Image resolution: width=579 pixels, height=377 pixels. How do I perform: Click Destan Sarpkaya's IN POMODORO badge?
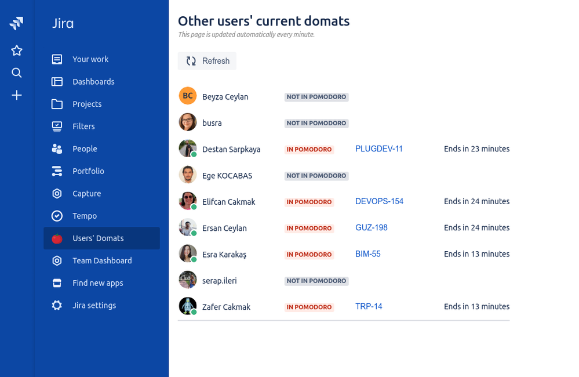[309, 149]
